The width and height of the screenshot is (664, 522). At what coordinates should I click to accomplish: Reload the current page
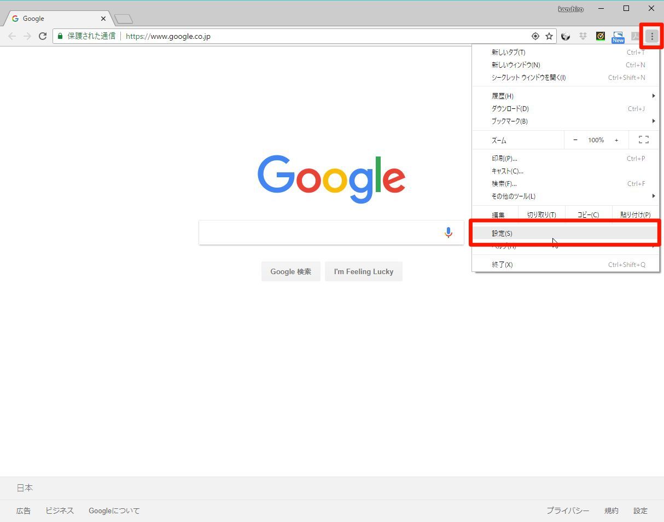(x=42, y=36)
